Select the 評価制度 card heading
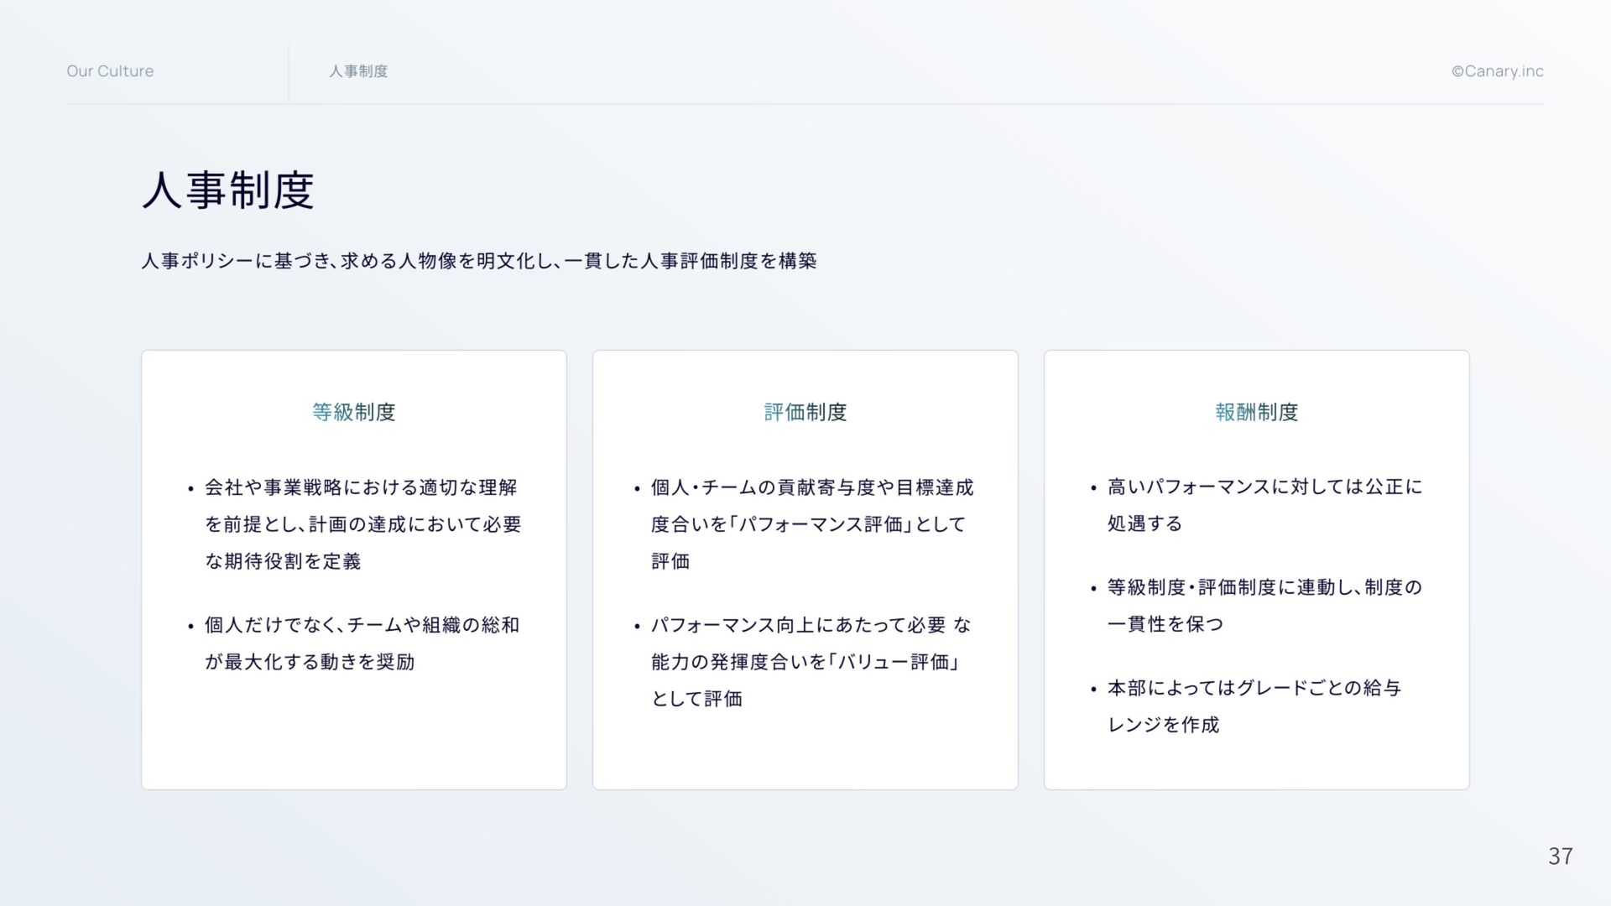This screenshot has height=906, width=1611. tap(805, 412)
